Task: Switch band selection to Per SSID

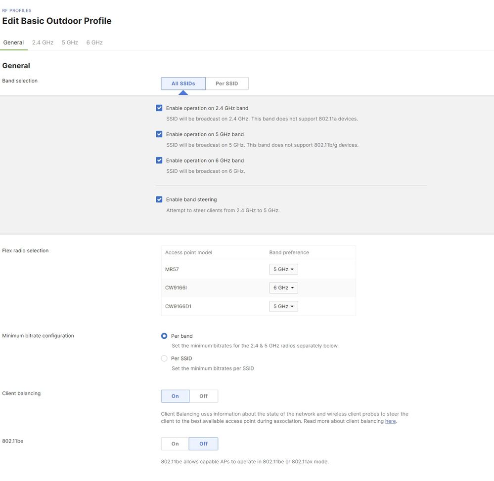Action: click(226, 83)
